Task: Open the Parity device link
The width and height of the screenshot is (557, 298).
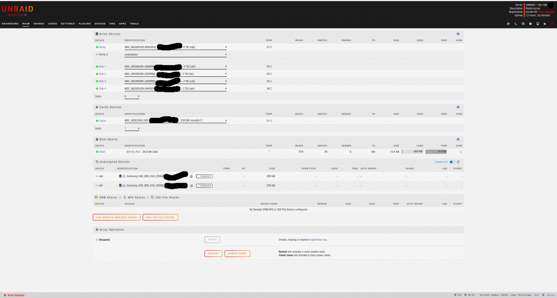Action: pyautogui.click(x=102, y=47)
